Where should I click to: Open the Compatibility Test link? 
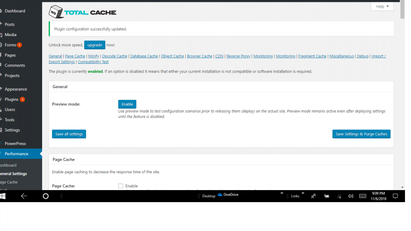(x=93, y=62)
